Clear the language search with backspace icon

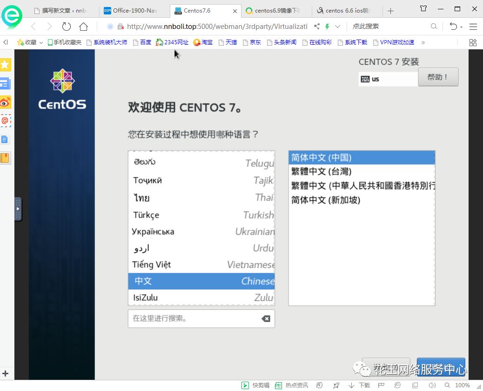pyautogui.click(x=266, y=319)
